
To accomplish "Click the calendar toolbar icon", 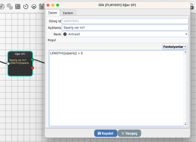I will tap(41, 6).
